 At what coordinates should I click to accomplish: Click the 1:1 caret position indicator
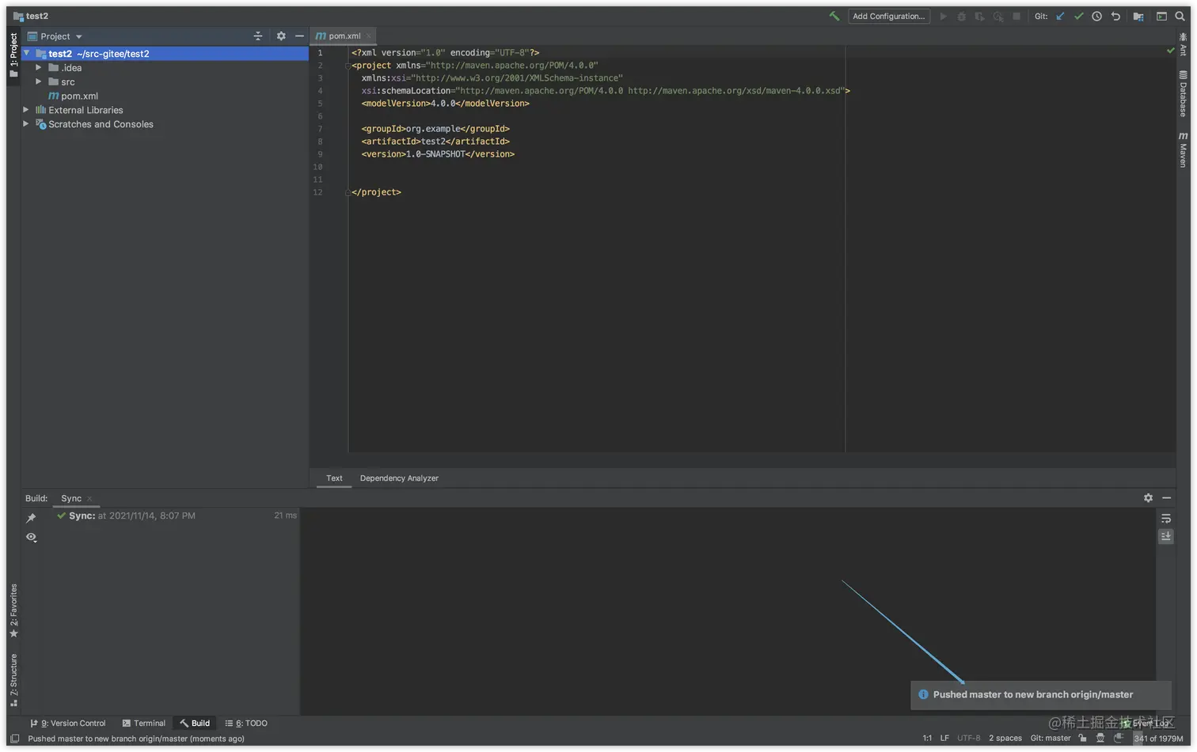point(927,738)
